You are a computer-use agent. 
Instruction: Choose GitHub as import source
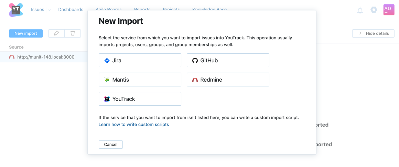(228, 60)
